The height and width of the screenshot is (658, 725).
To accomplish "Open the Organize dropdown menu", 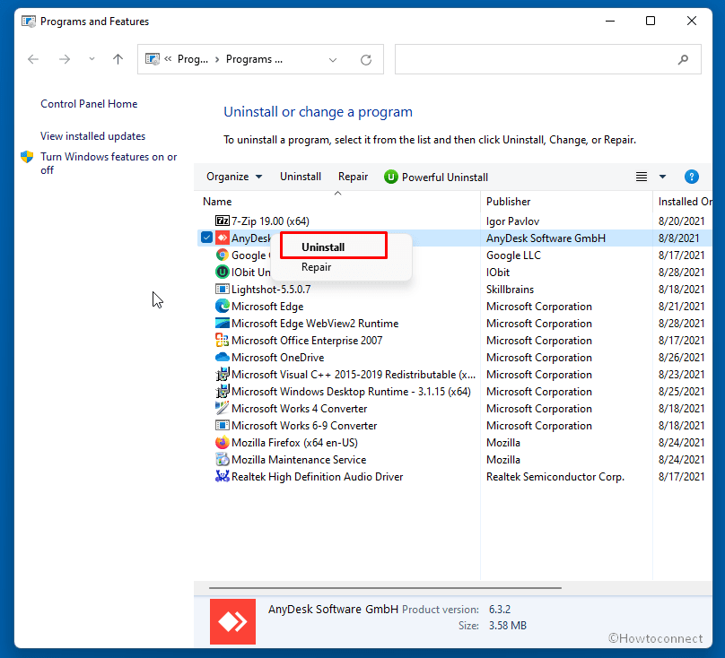I will click(x=234, y=177).
